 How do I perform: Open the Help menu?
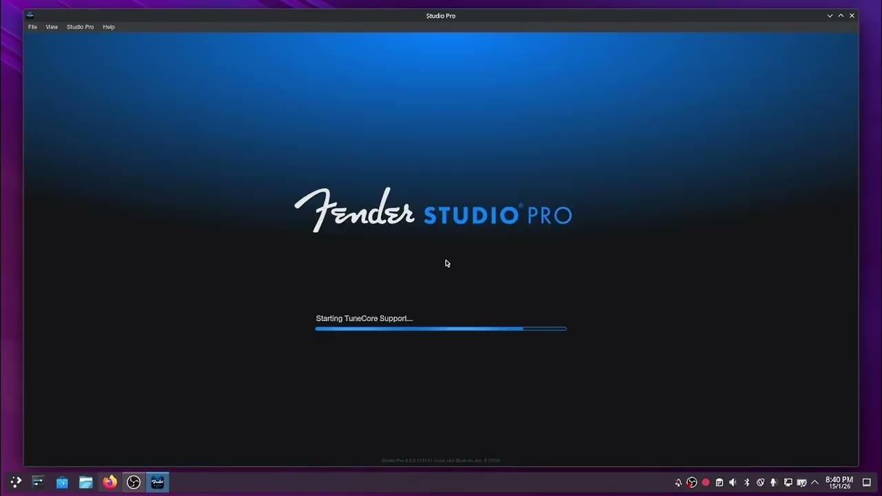tap(109, 27)
